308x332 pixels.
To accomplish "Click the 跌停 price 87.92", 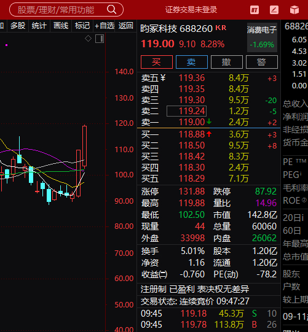I will [x=266, y=191].
